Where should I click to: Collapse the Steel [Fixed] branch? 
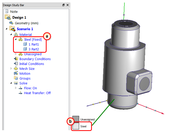pyautogui.click(x=16, y=39)
